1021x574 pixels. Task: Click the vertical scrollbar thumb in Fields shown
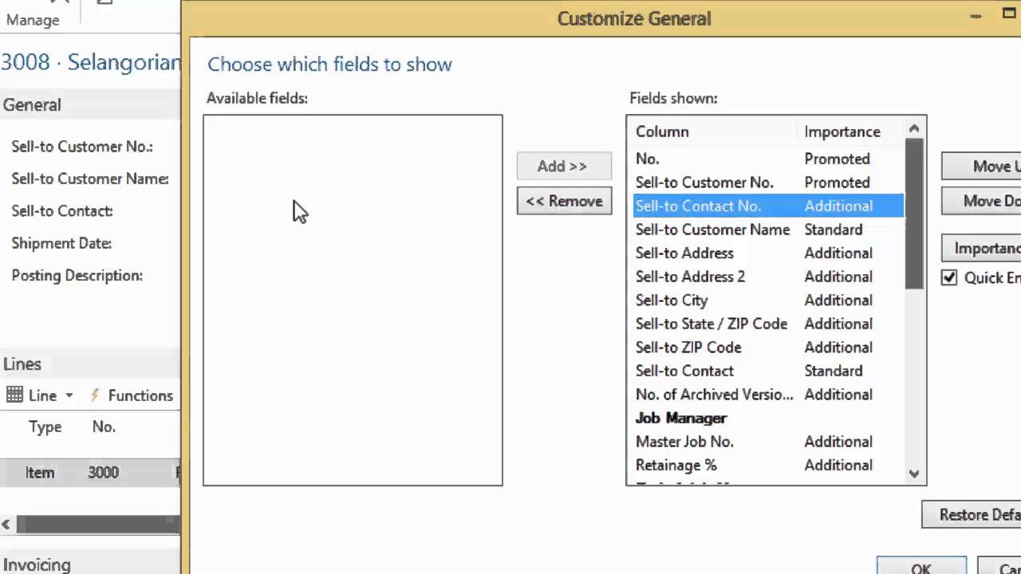(914, 214)
